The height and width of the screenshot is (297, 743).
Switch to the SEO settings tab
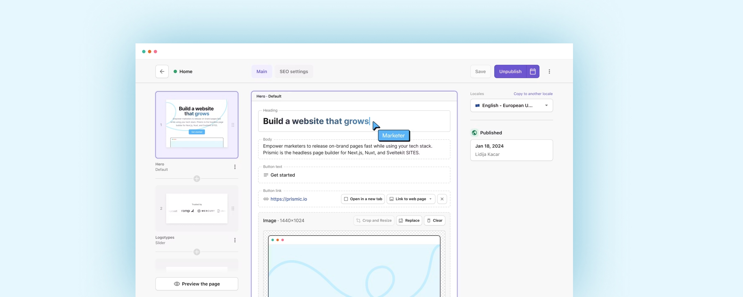click(x=294, y=72)
